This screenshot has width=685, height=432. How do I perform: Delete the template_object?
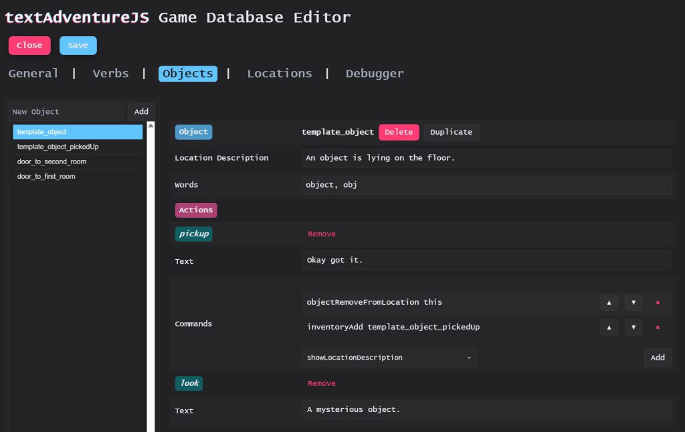click(399, 132)
